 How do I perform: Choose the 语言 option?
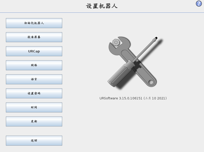click(x=34, y=79)
